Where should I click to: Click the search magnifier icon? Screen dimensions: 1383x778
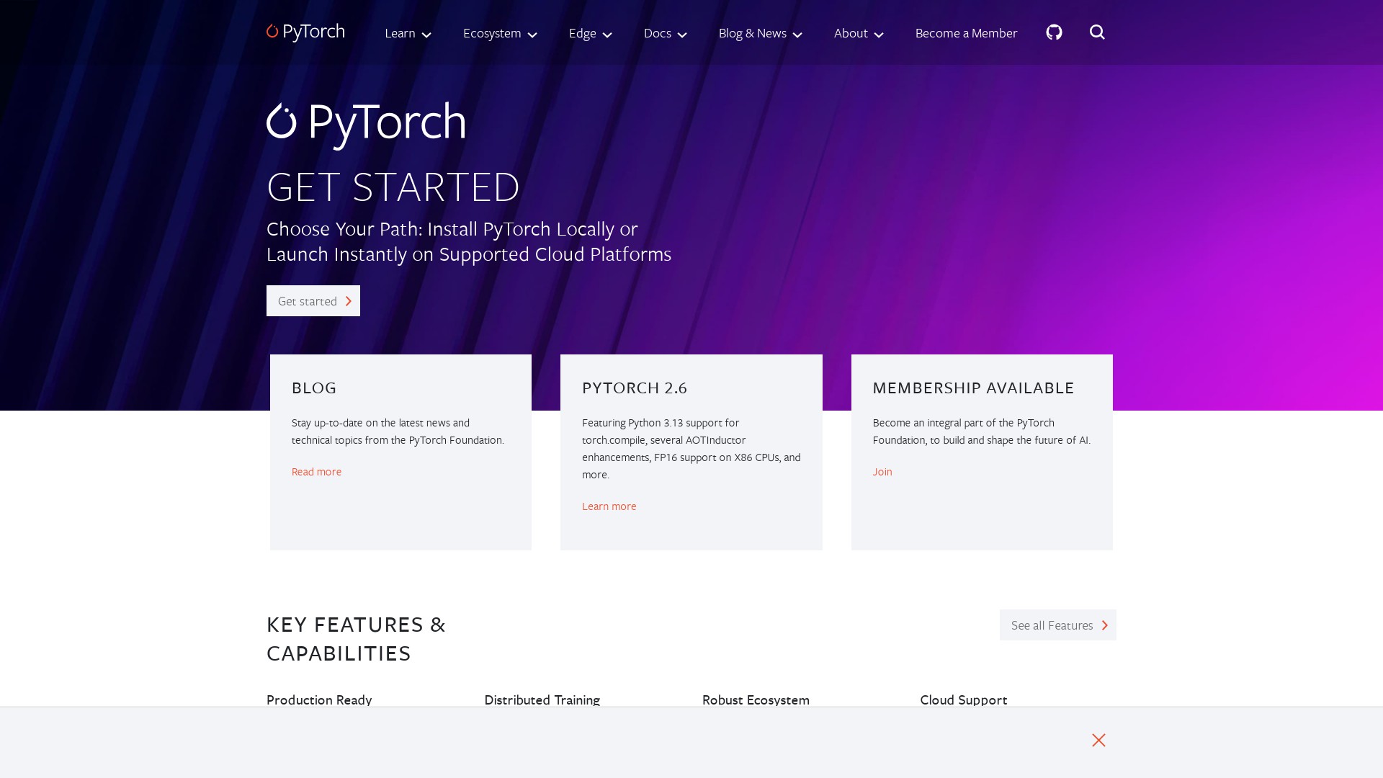click(1097, 32)
